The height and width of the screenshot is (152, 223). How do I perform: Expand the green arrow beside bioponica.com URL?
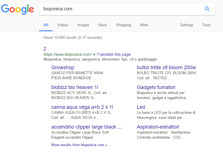(94, 54)
